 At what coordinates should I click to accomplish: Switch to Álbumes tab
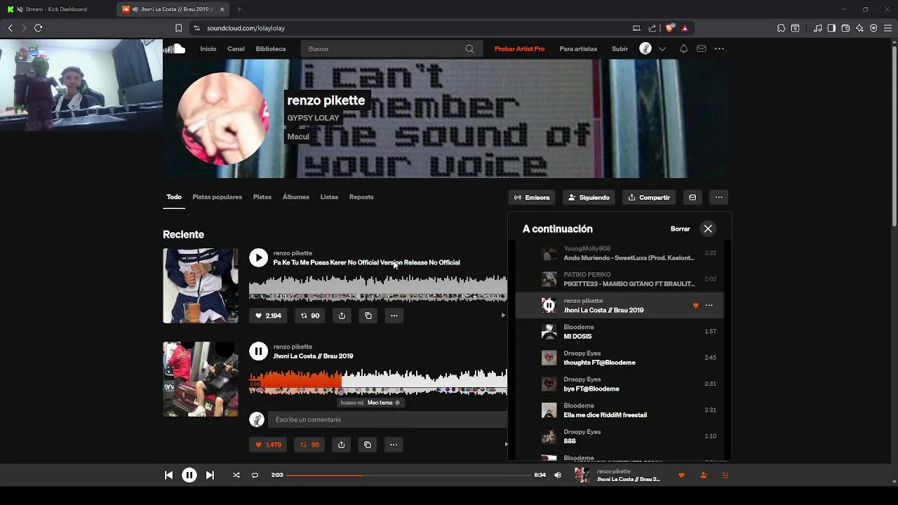[296, 197]
